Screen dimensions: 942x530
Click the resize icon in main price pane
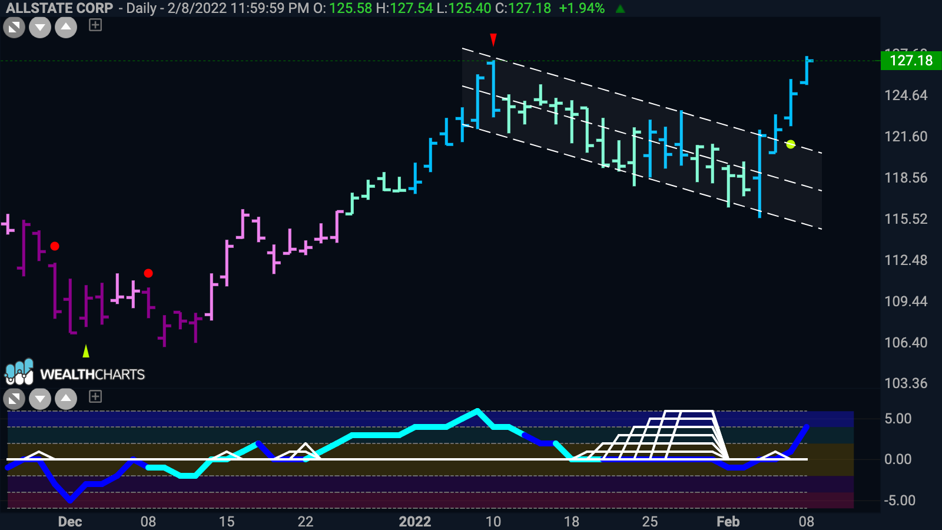click(14, 27)
